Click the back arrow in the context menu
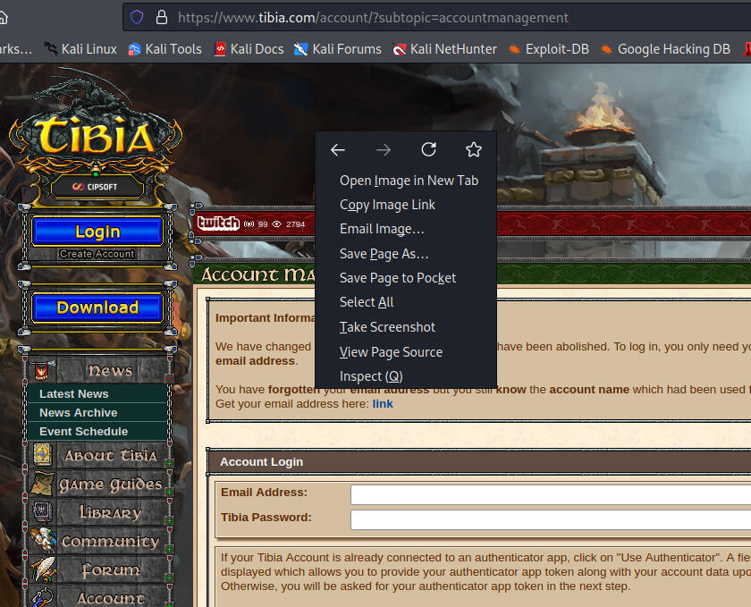Image resolution: width=751 pixels, height=607 pixels. coord(337,149)
